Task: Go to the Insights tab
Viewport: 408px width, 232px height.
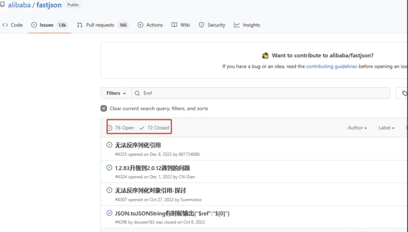Action: click(247, 25)
